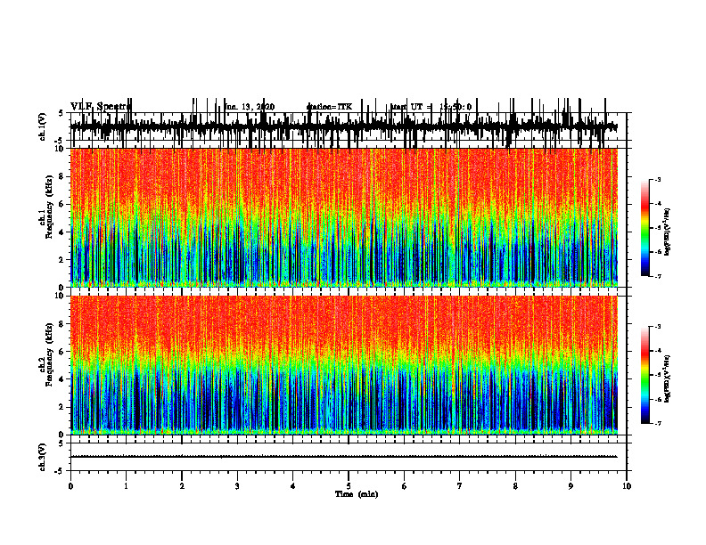This screenshot has height=545, width=706.
Task: Click the "-5" label on ch.1 color scale
Action: pos(658,228)
